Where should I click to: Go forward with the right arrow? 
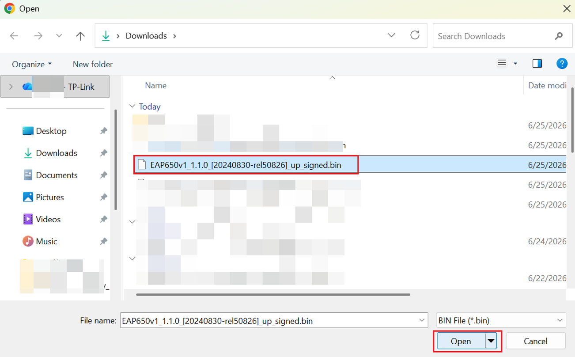[38, 36]
